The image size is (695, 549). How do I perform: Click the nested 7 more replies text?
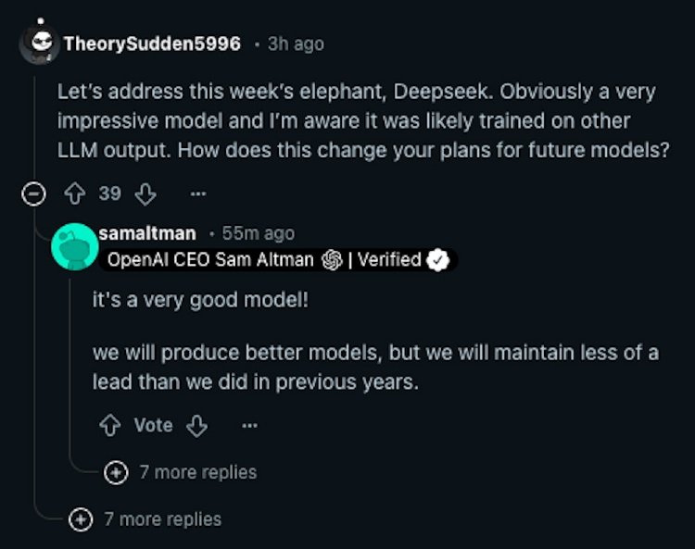(198, 472)
